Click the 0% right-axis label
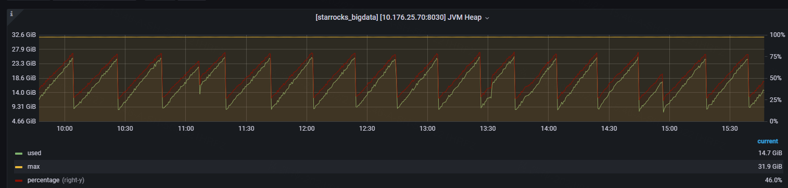788x188 pixels. 773,121
